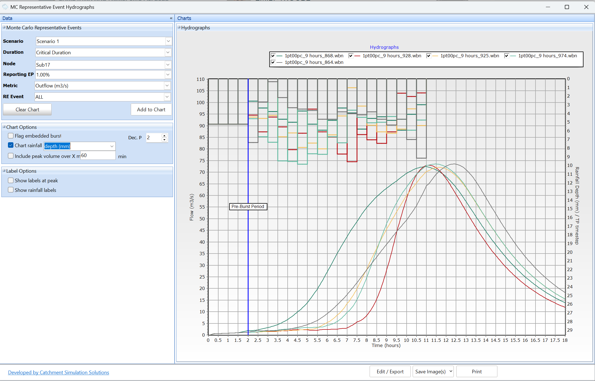The height and width of the screenshot is (381, 595).
Task: Open the rainfall depth (mm) dropdown
Action: point(112,146)
